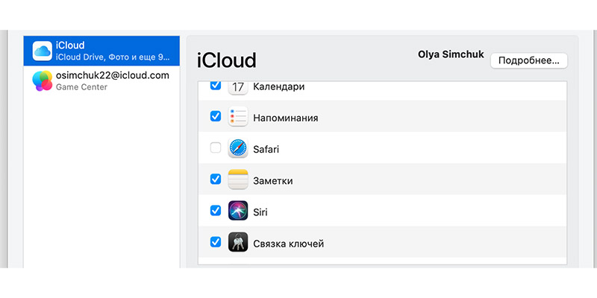This screenshot has width=597, height=298.
Task: Click the Olya Simchuk account name
Action: (451, 54)
